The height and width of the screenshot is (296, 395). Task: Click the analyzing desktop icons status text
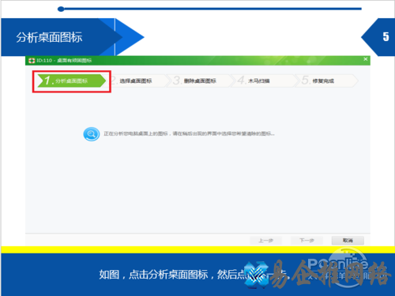[189, 133]
